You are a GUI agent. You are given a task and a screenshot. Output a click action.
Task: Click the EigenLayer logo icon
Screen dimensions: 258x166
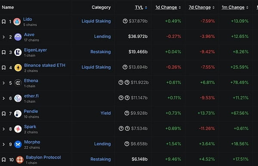18,52
